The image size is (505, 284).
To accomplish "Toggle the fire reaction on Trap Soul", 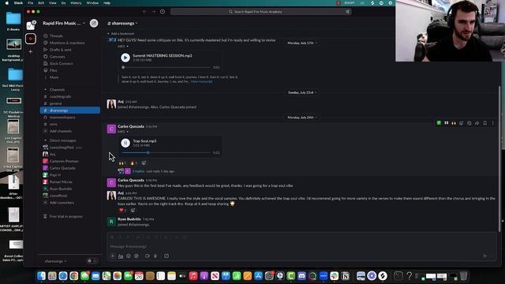I will coord(133,163).
